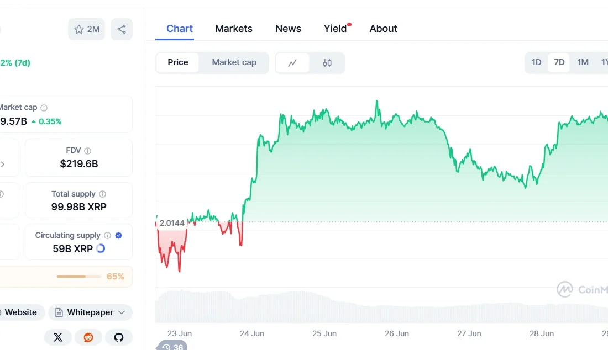Switch to candlestick chart type
This screenshot has height=350, width=608.
[x=327, y=63]
